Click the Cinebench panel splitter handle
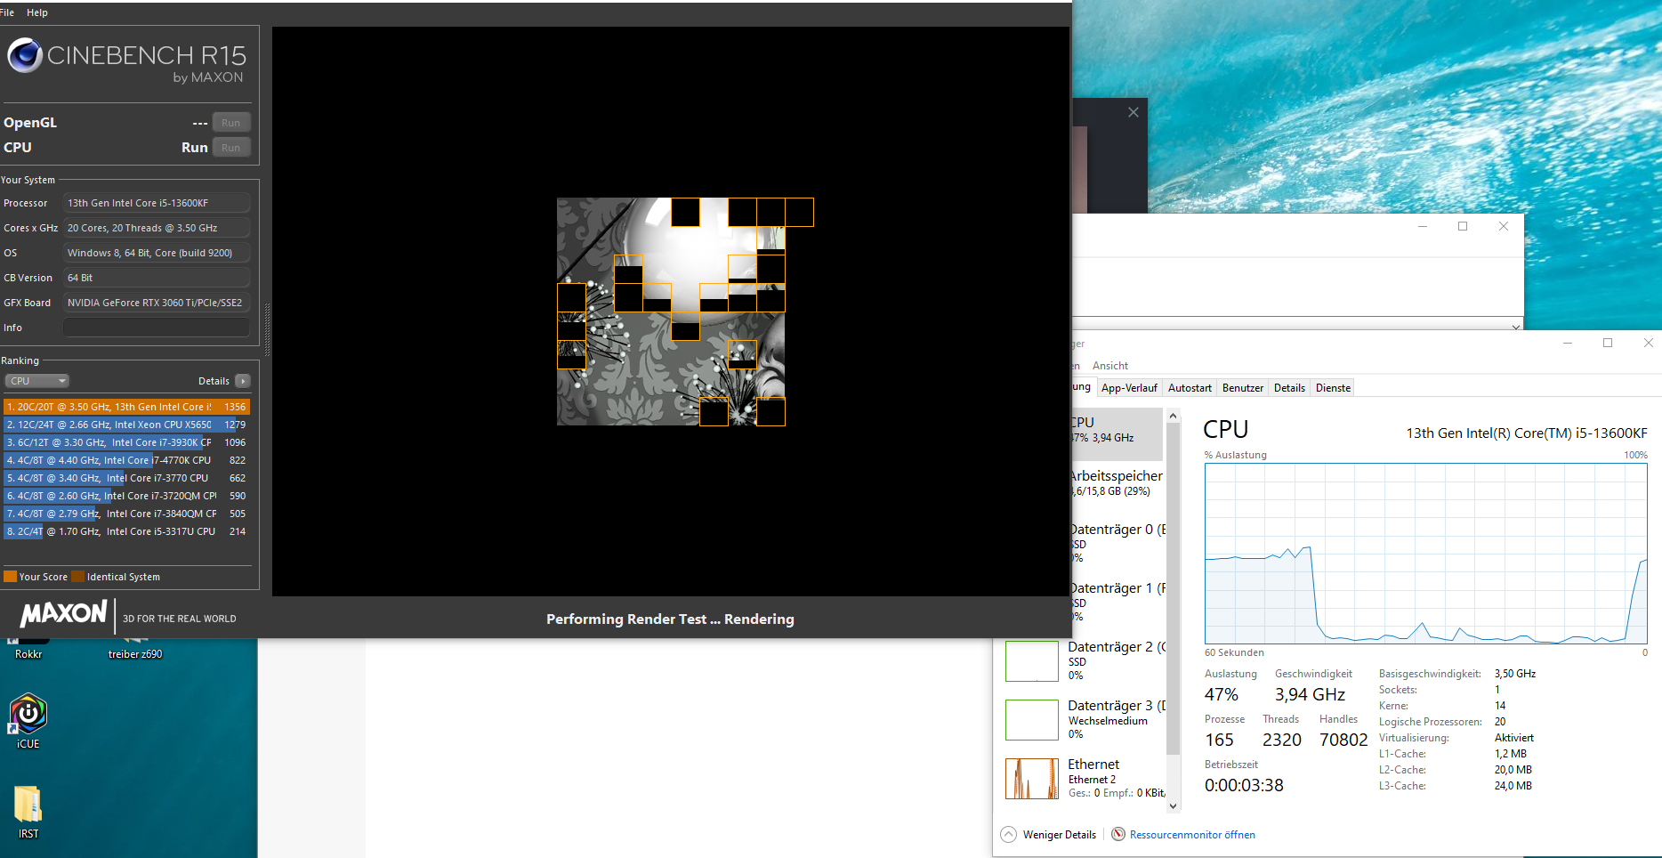The width and height of the screenshot is (1662, 858). [267, 329]
